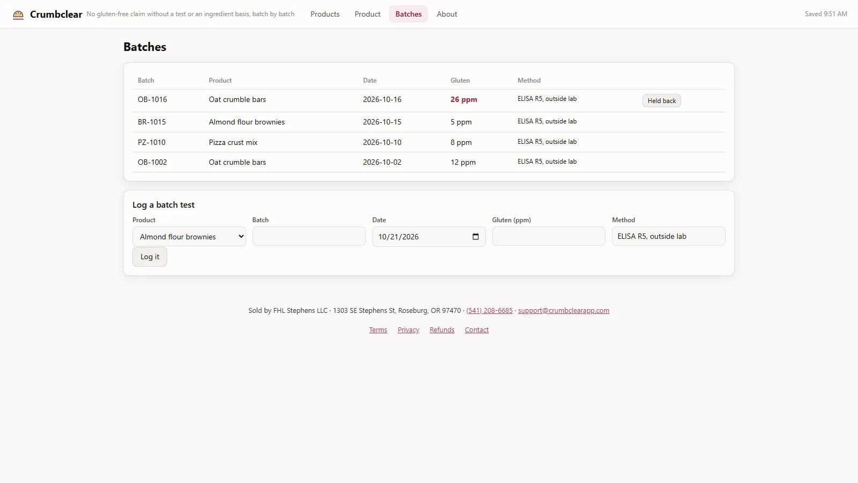858x483 pixels.
Task: Click the Method input field
Action: [x=669, y=237]
